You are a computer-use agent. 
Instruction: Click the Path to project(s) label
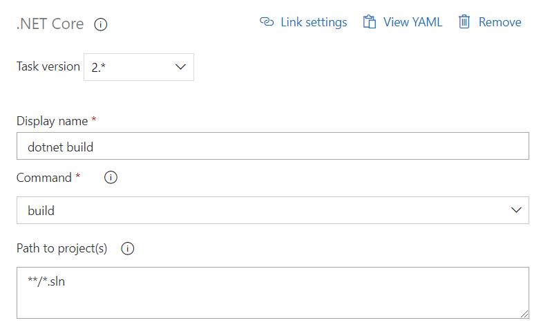pyautogui.click(x=61, y=248)
